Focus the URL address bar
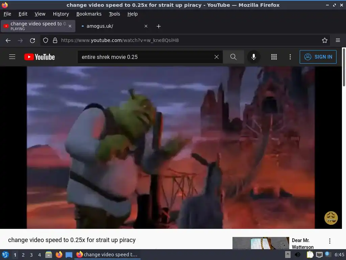 (186, 40)
